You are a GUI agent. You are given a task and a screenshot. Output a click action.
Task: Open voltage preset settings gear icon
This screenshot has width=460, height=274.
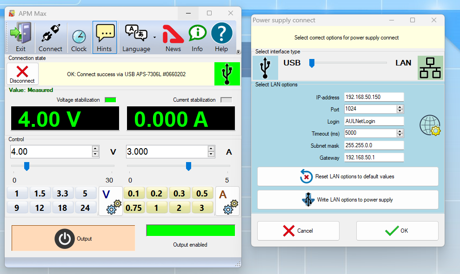(111, 202)
